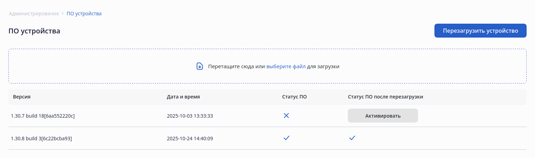Click the after-reboot status checkmark for 1.30.8
The width and height of the screenshot is (535, 158).
(352, 138)
